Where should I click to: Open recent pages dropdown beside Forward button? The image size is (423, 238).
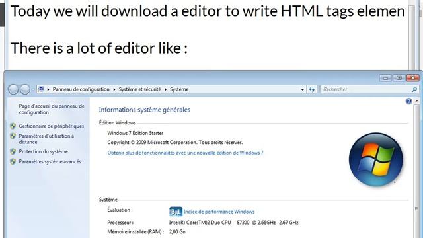32,89
